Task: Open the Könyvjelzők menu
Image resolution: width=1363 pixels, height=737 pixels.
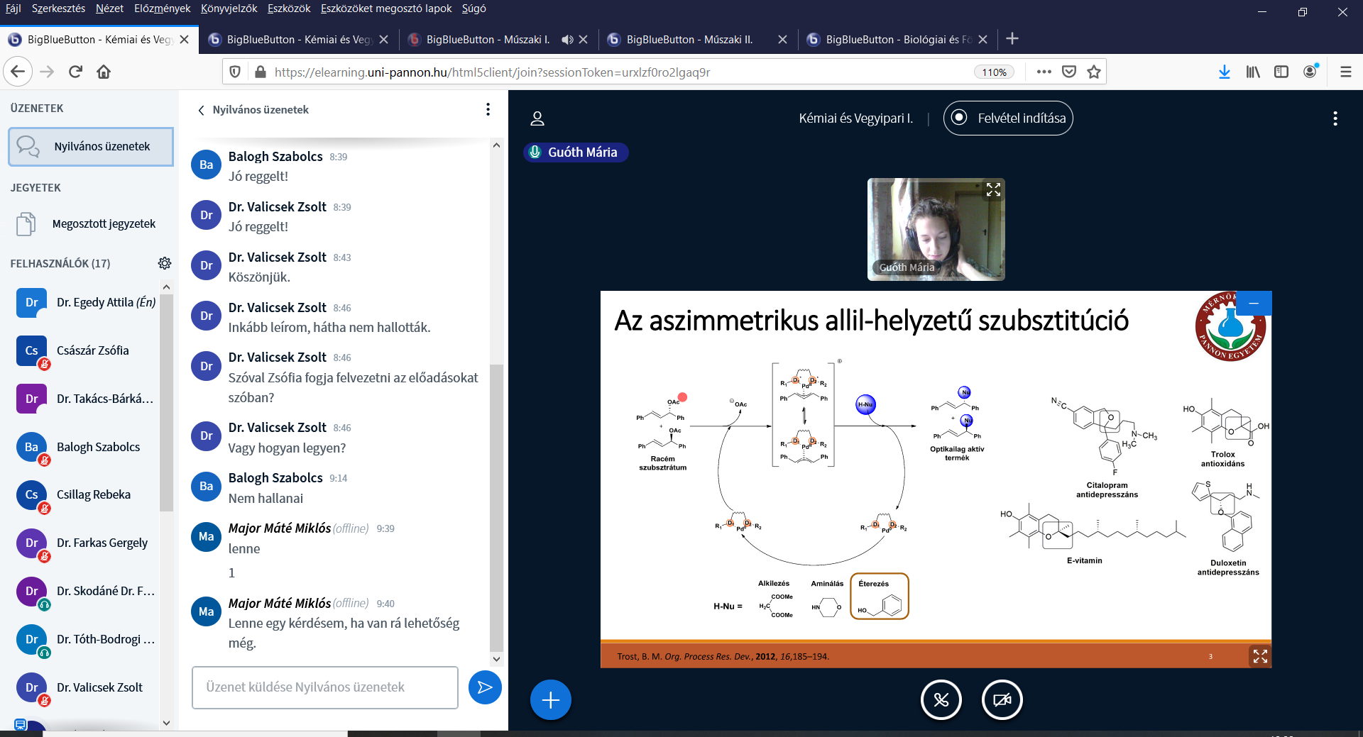Action: (229, 9)
